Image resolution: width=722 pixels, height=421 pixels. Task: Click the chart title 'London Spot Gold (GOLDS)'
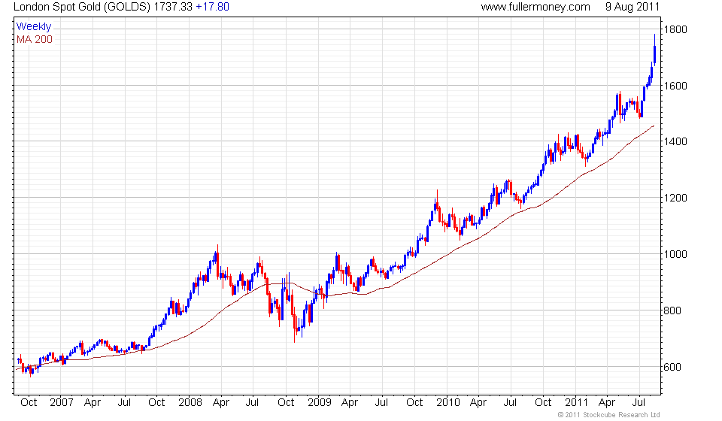pyautogui.click(x=82, y=7)
